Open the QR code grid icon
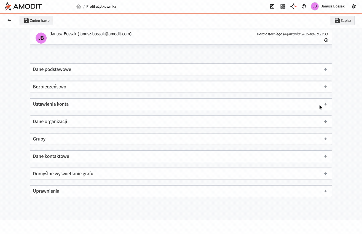Image resolution: width=362 pixels, height=234 pixels. (x=283, y=6)
